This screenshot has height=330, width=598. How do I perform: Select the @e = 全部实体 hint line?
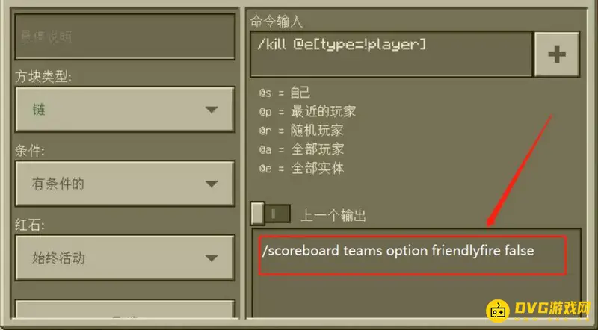(x=301, y=168)
